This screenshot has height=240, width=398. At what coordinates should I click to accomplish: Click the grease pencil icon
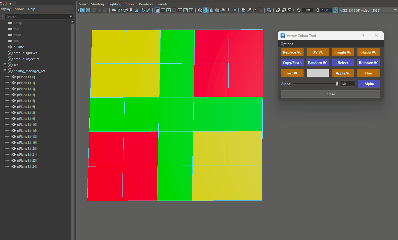[148, 10]
